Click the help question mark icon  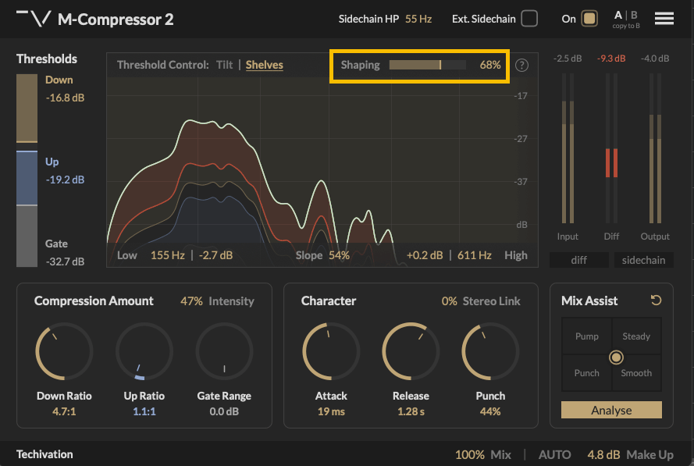(521, 66)
